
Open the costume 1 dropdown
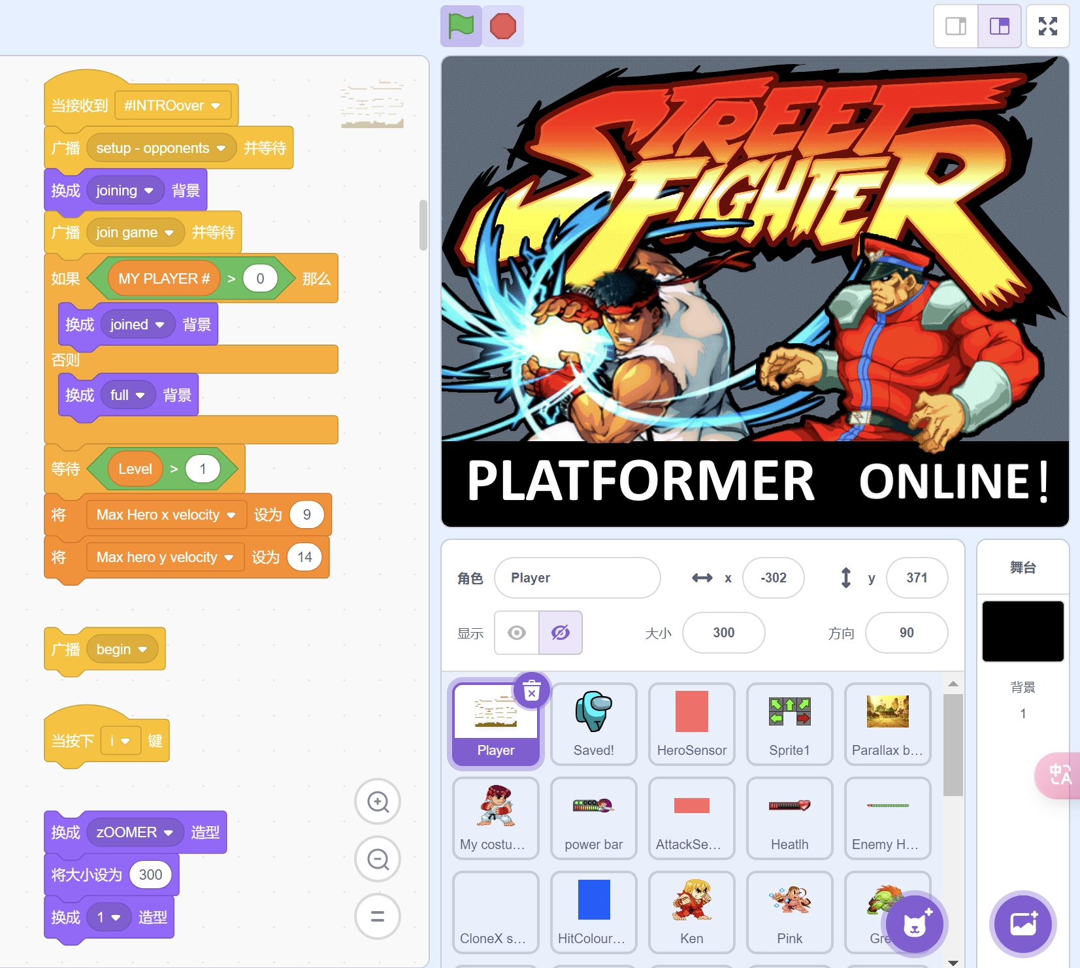(x=109, y=918)
